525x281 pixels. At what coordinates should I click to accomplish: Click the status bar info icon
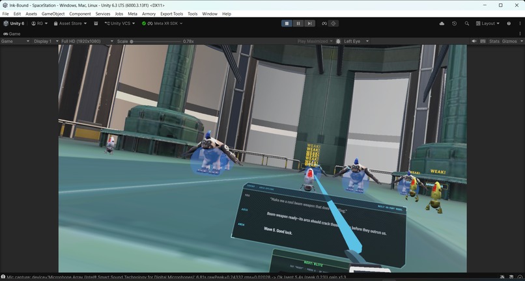3,277
